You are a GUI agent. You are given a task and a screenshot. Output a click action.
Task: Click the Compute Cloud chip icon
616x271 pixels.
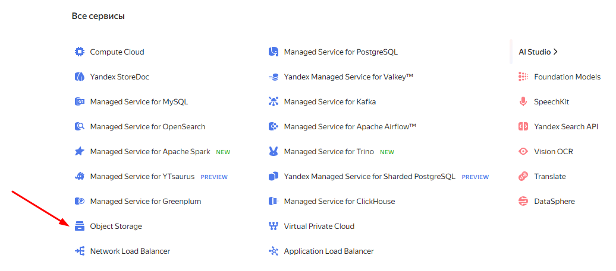click(x=79, y=52)
